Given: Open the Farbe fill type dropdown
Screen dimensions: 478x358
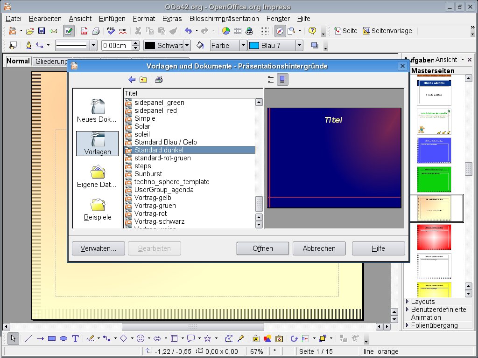Looking at the screenshot, I should click(x=243, y=46).
